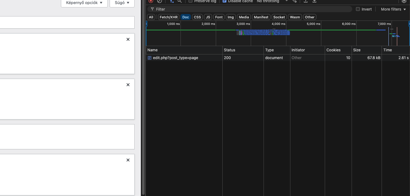This screenshot has height=196, width=410.
Task: Filter by Manifest requests
Action: click(261, 17)
